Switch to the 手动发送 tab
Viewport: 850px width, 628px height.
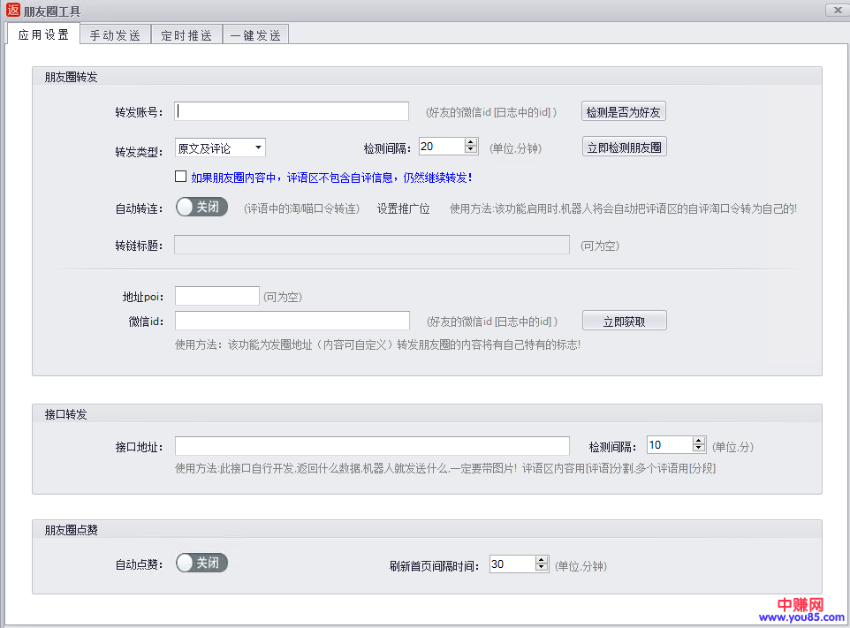click(x=115, y=35)
